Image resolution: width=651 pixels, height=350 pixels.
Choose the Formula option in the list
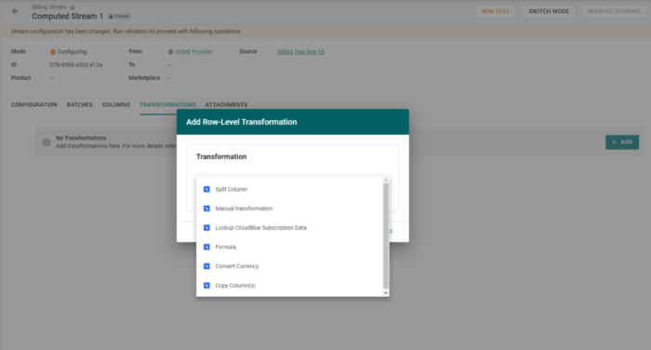[x=290, y=247]
